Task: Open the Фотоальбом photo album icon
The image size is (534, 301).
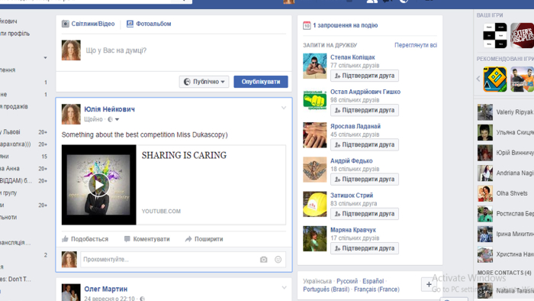Action: [x=130, y=24]
